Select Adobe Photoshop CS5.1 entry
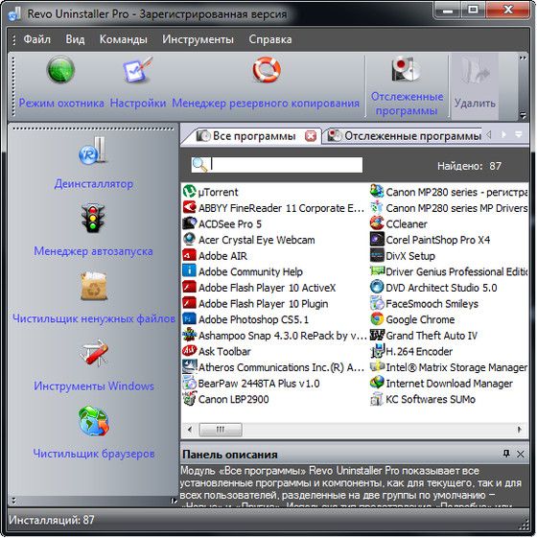 245,319
